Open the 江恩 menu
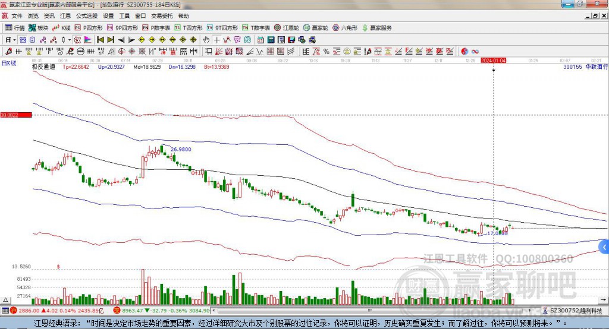 pos(65,16)
